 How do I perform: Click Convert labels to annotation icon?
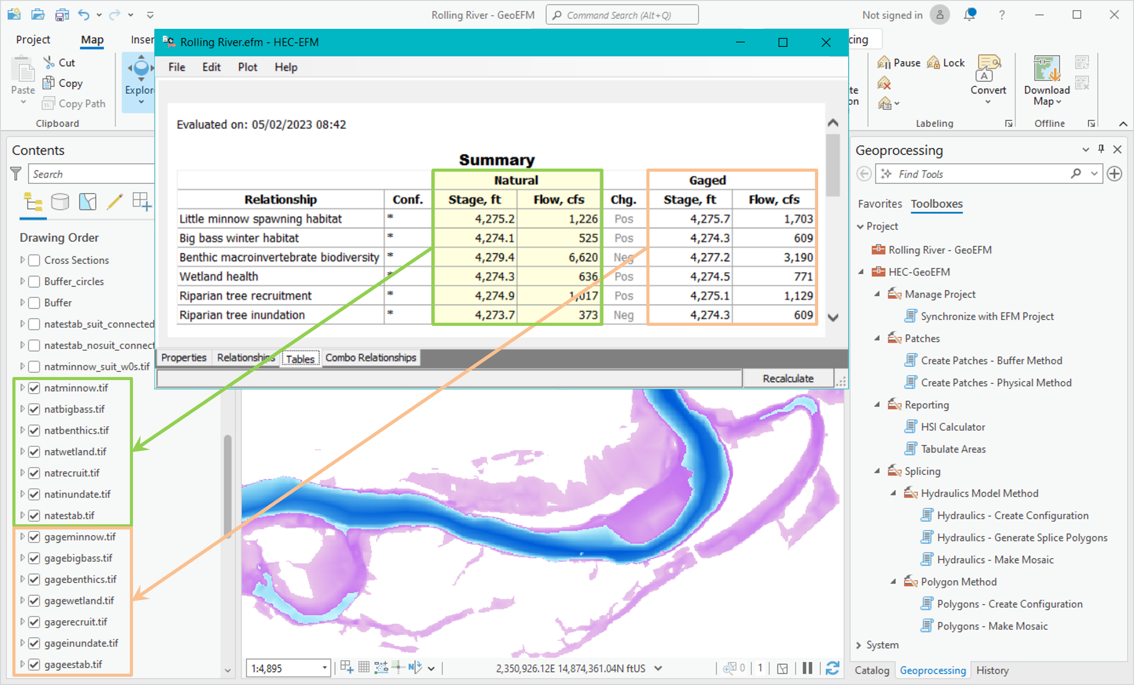pos(988,69)
